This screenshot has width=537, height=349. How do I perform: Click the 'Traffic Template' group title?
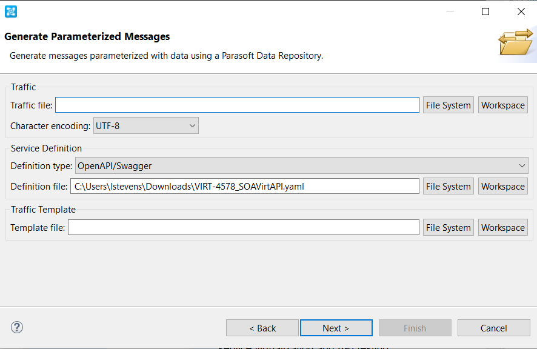click(43, 210)
